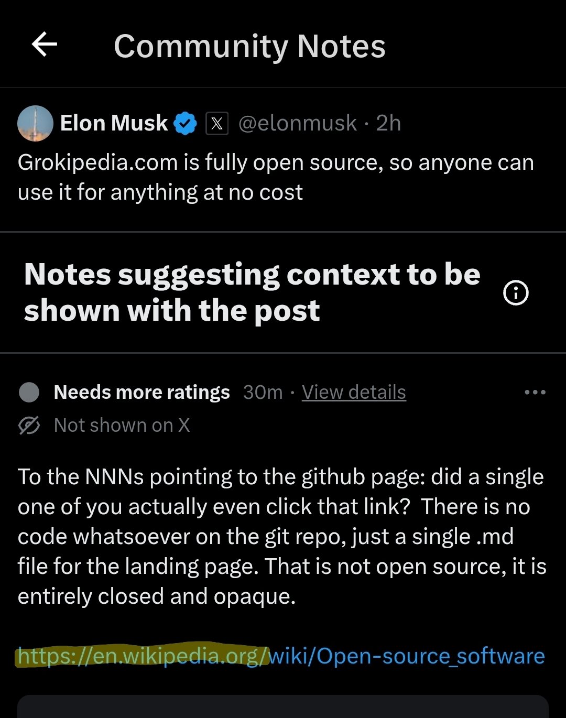
Task: Select the note body about the github page
Action: (x=282, y=536)
